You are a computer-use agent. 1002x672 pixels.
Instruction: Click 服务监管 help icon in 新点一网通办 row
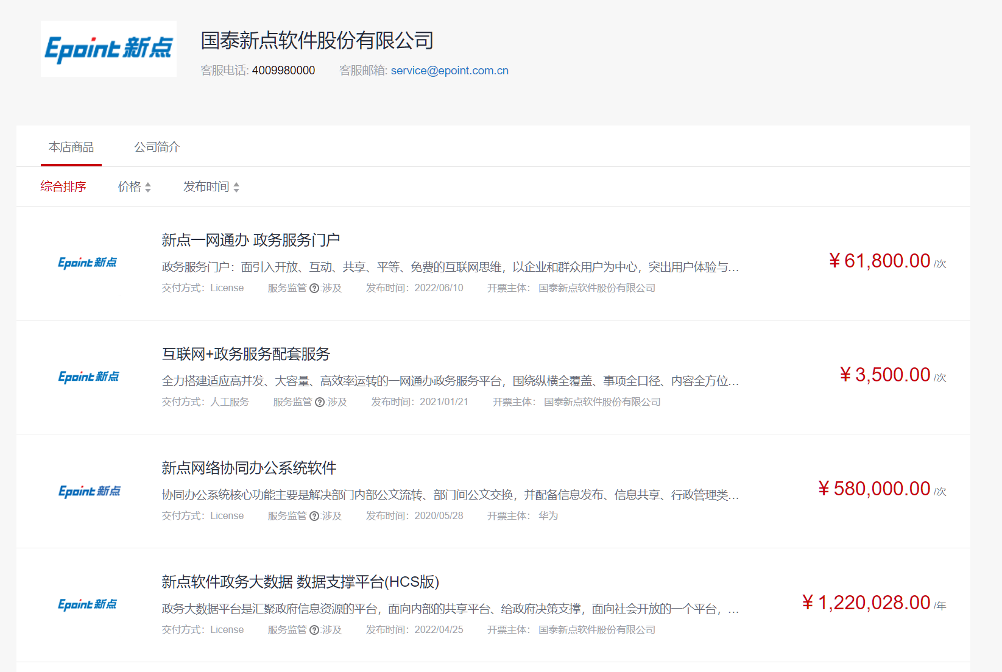pos(314,288)
